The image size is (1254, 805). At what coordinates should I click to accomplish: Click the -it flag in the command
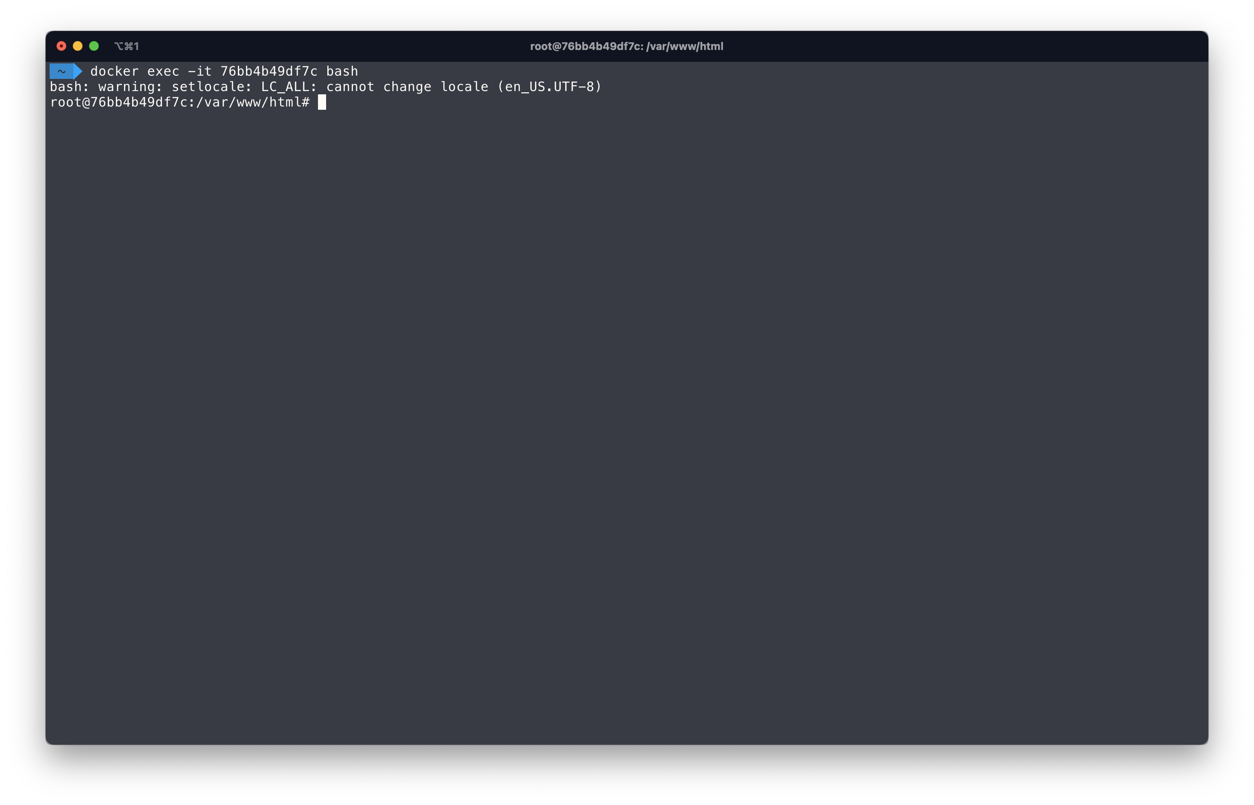[x=200, y=71]
